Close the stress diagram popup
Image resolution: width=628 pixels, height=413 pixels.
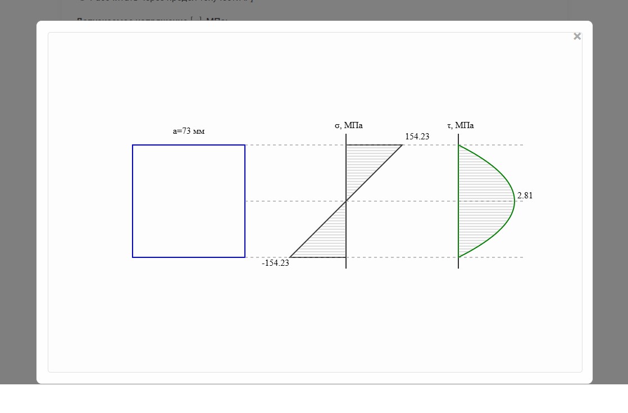click(577, 37)
